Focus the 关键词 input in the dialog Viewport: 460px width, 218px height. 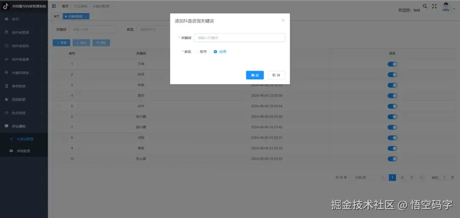(239, 38)
